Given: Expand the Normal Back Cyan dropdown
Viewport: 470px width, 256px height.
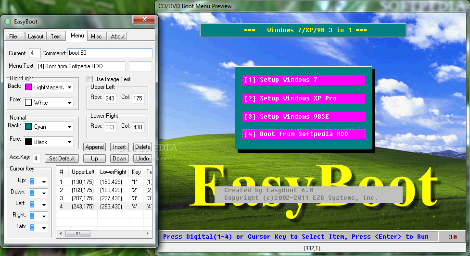Looking at the screenshot, I should pos(70,127).
